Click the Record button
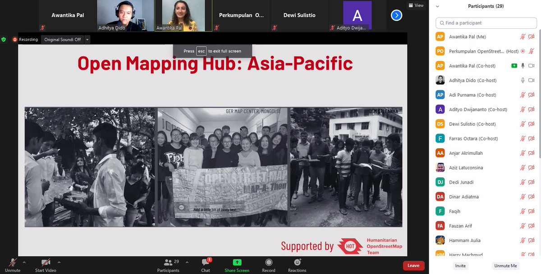 (x=269, y=265)
